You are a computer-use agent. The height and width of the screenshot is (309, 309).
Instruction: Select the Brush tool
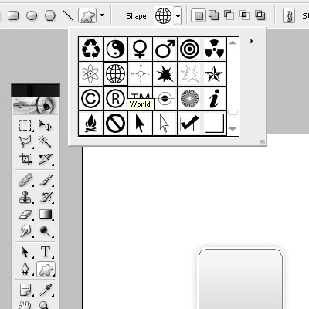(46, 180)
